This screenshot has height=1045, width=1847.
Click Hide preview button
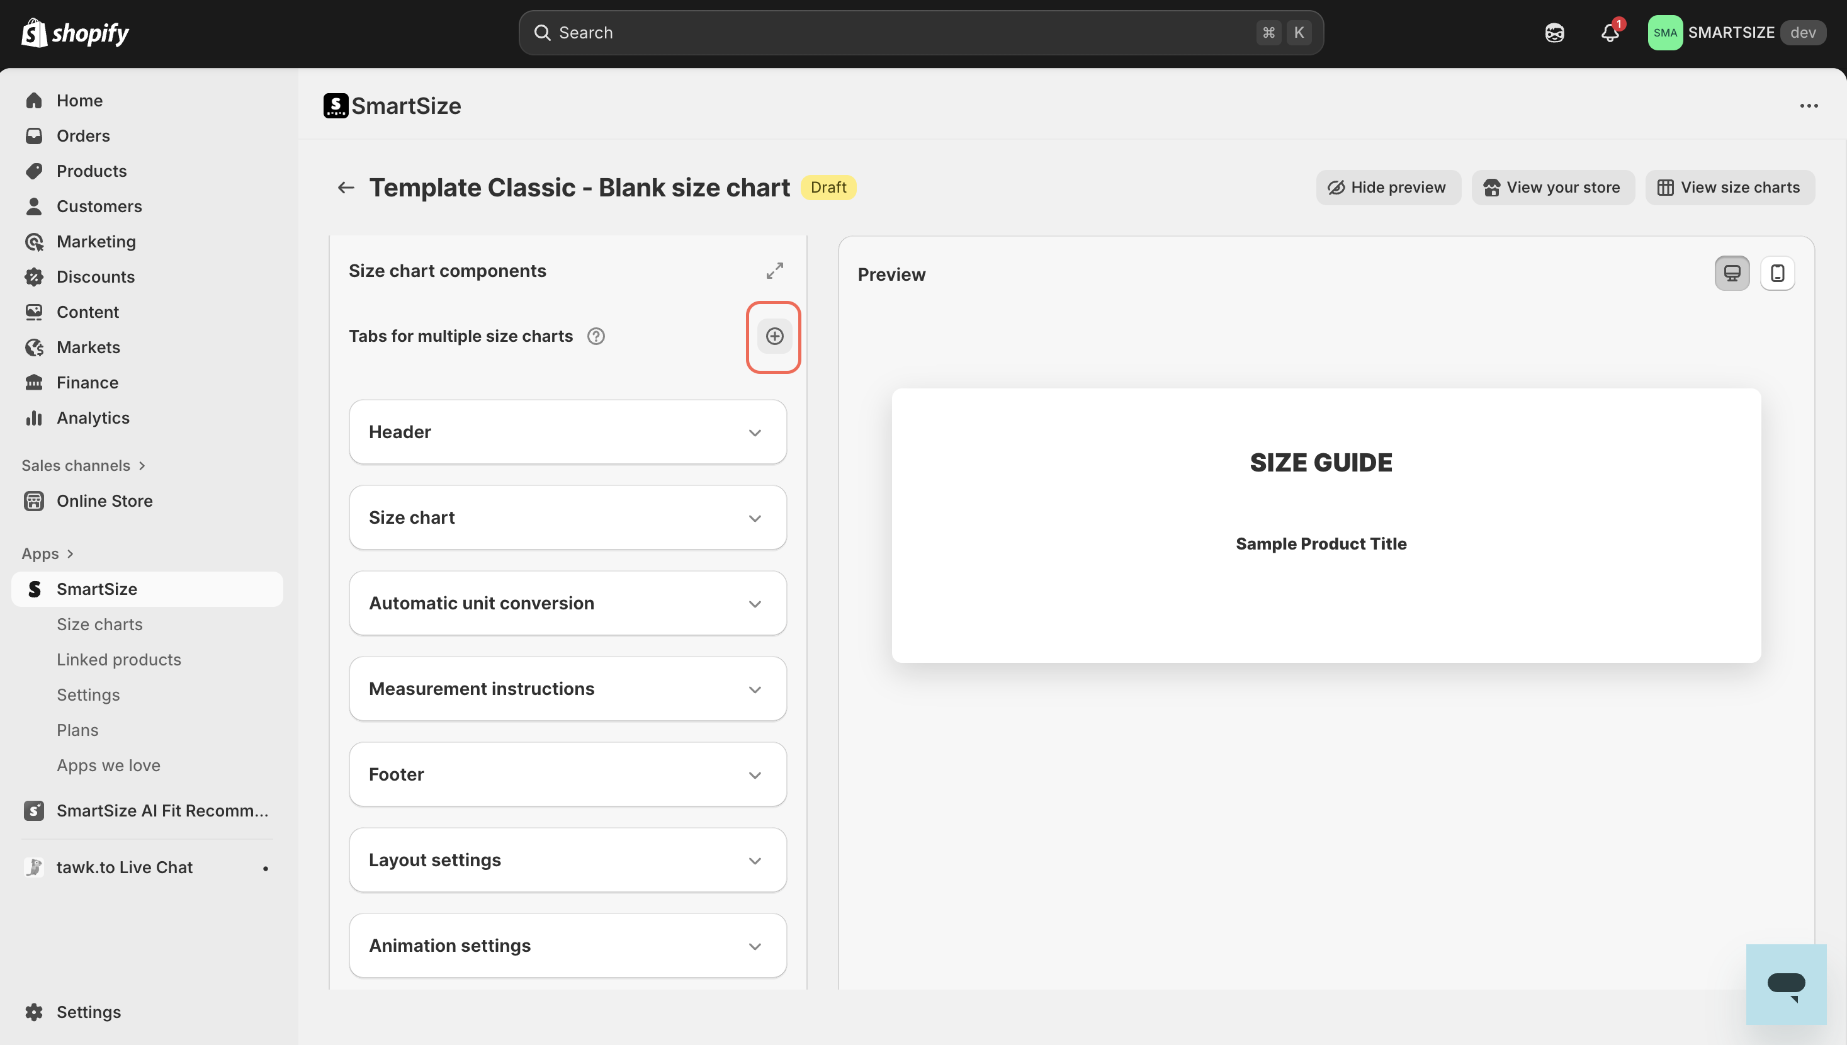click(1387, 188)
